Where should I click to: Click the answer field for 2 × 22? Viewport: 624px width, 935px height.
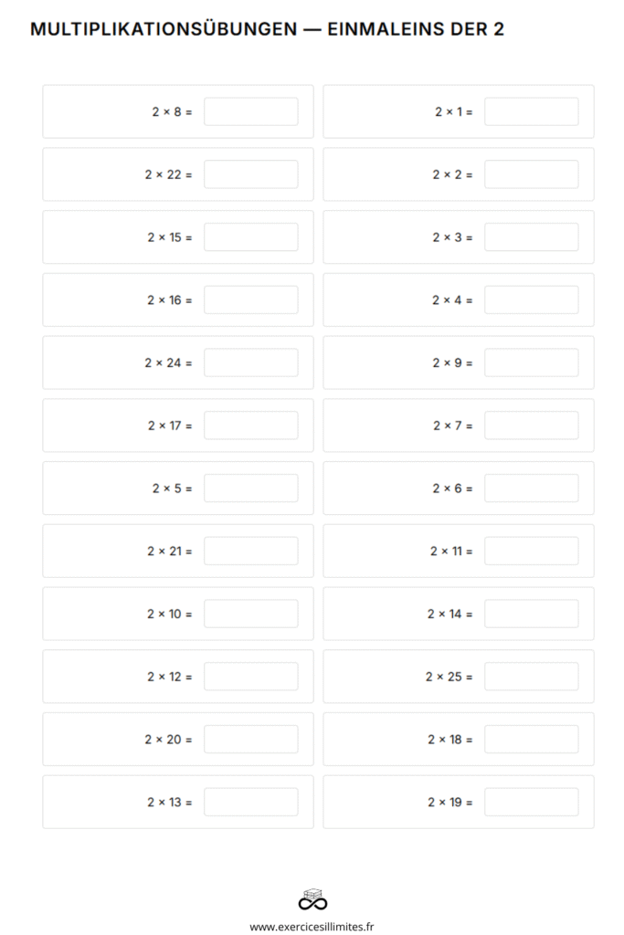[x=250, y=174]
